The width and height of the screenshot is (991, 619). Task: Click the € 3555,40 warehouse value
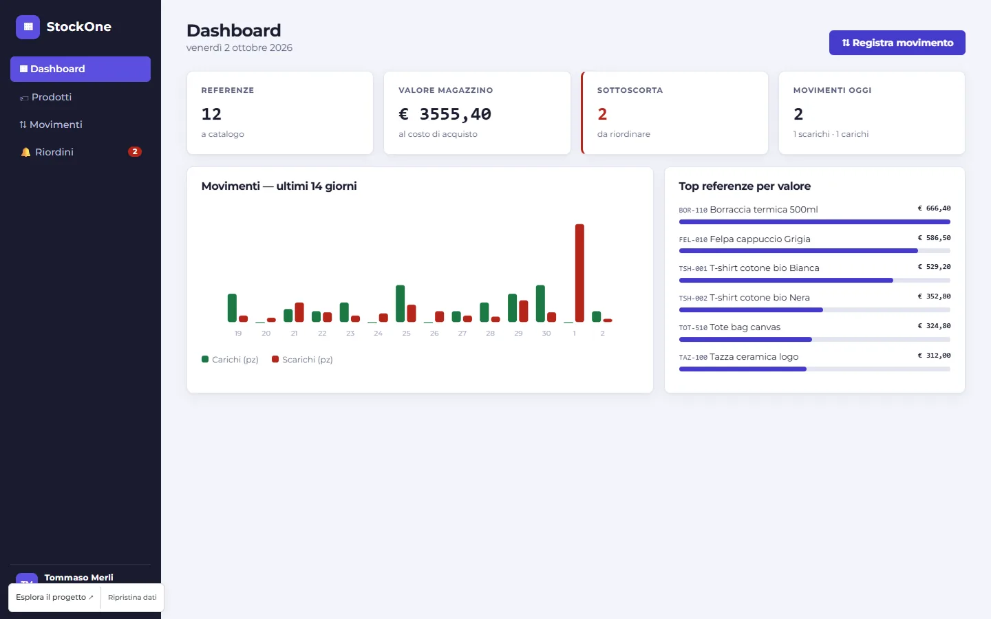445,114
